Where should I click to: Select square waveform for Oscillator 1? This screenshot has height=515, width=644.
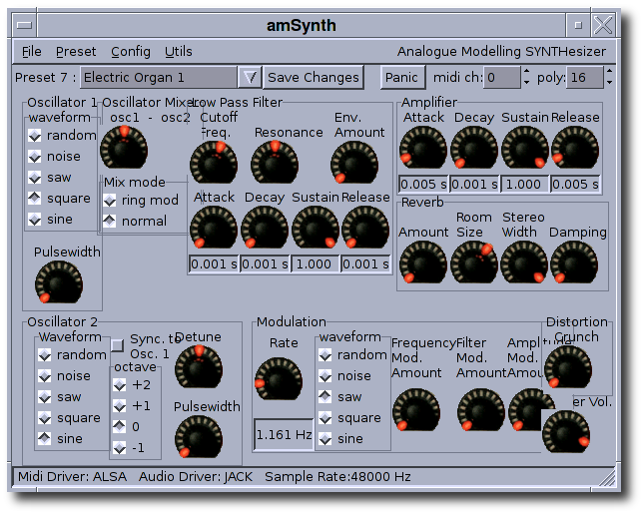click(59, 198)
